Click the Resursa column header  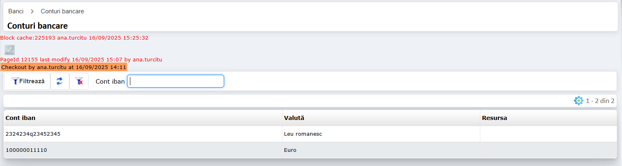494,118
